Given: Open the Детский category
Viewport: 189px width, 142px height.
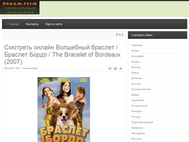Looking at the screenshot, I should tap(136, 84).
